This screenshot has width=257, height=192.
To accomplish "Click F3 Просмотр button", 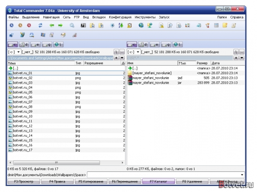I will point(24,182).
